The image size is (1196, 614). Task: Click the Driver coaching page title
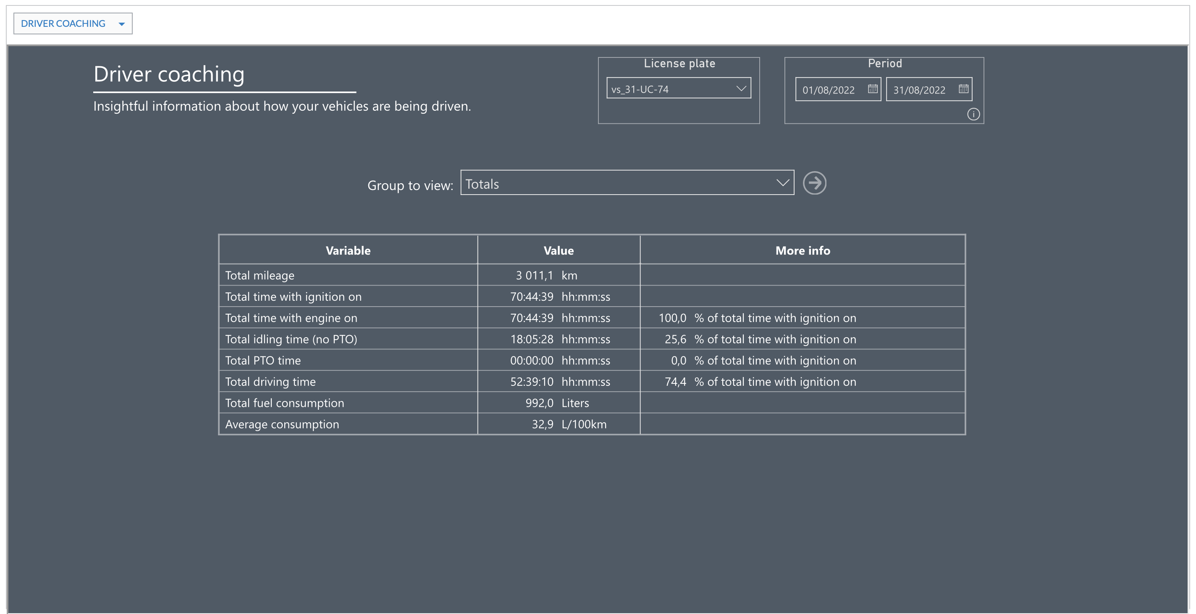click(169, 74)
